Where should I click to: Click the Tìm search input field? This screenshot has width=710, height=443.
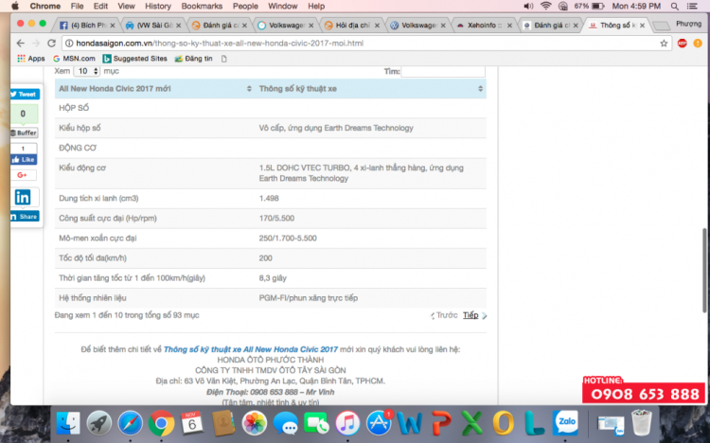point(443,71)
